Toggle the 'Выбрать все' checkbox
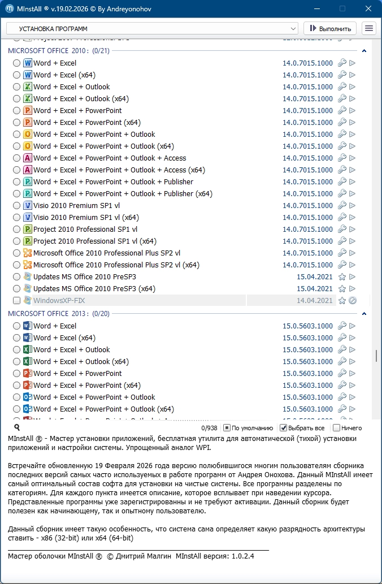Viewport: 382px width, 584px height. coord(283,428)
